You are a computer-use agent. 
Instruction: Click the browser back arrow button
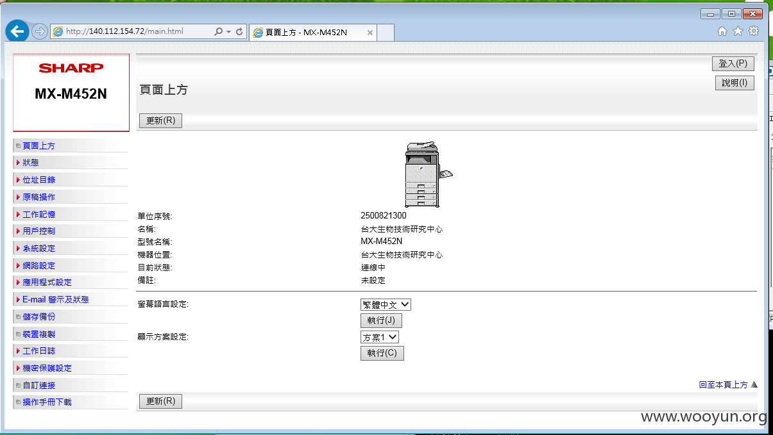[x=17, y=31]
